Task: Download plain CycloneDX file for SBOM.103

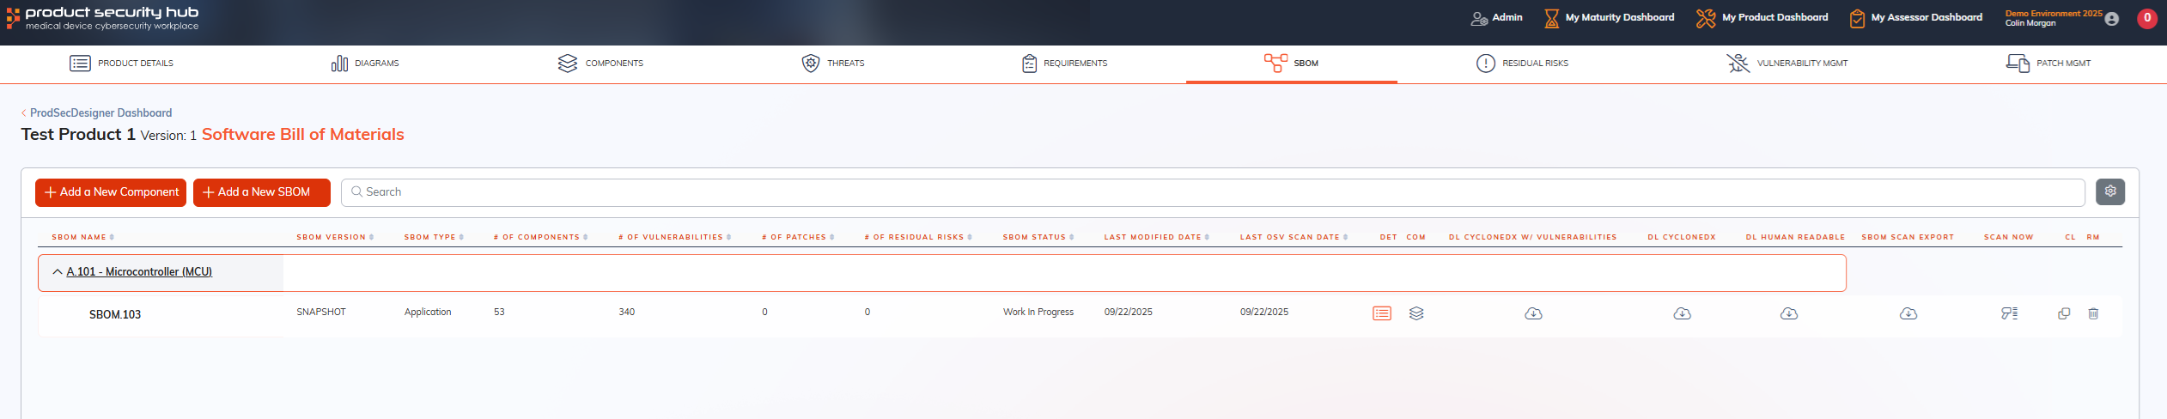Action: click(1683, 313)
